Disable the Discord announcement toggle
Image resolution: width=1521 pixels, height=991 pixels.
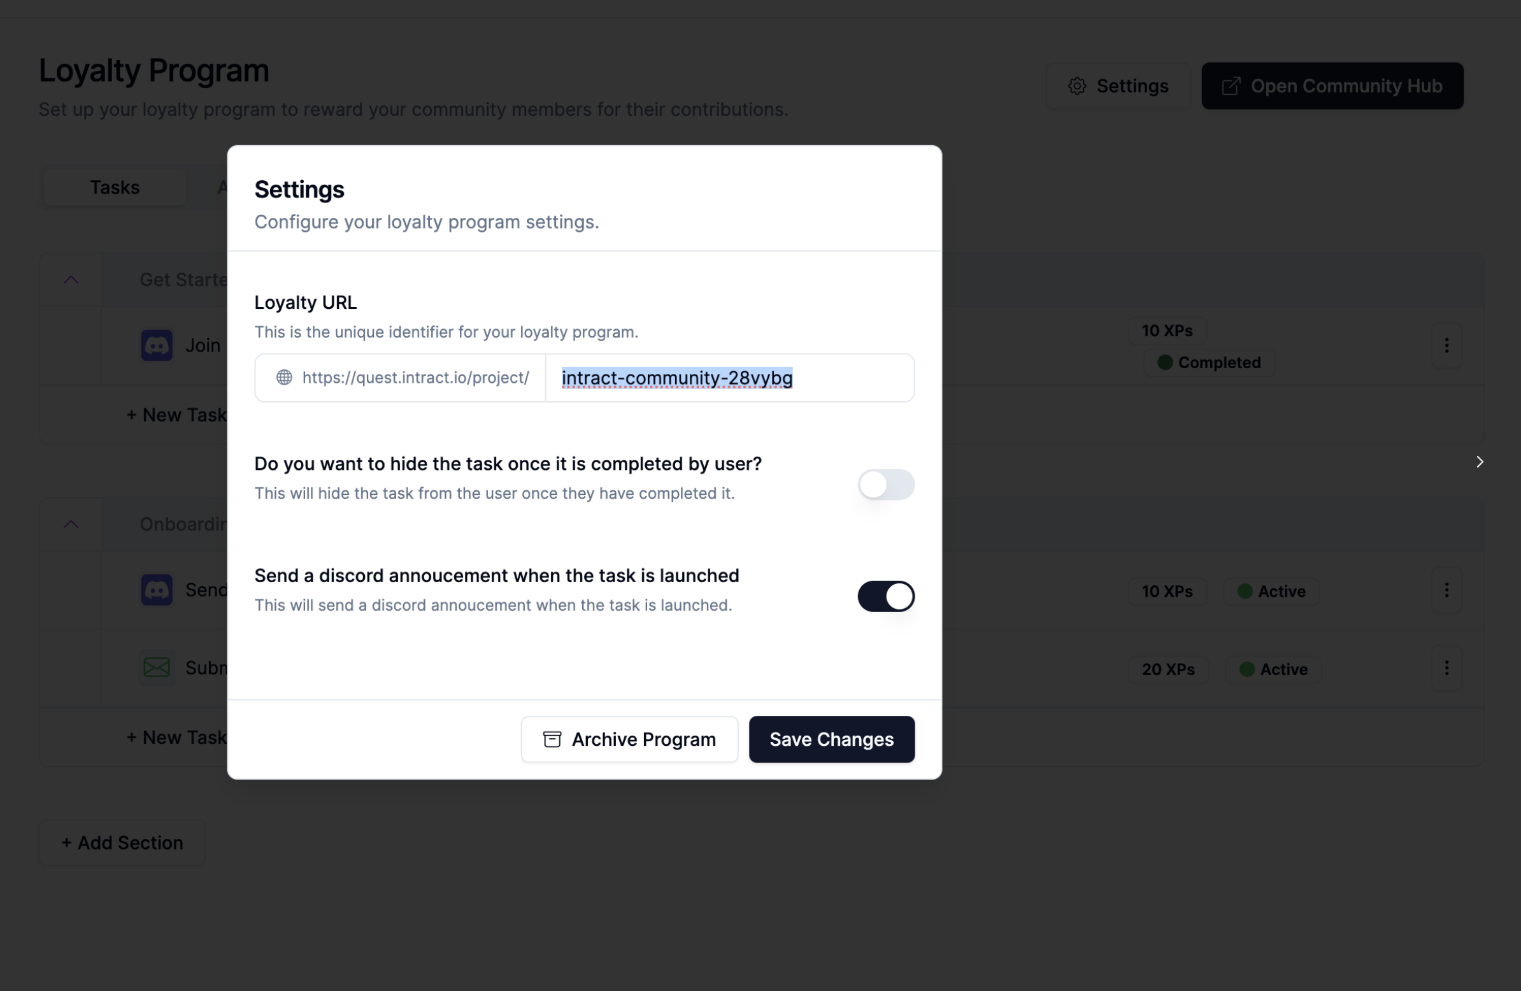[x=886, y=596]
